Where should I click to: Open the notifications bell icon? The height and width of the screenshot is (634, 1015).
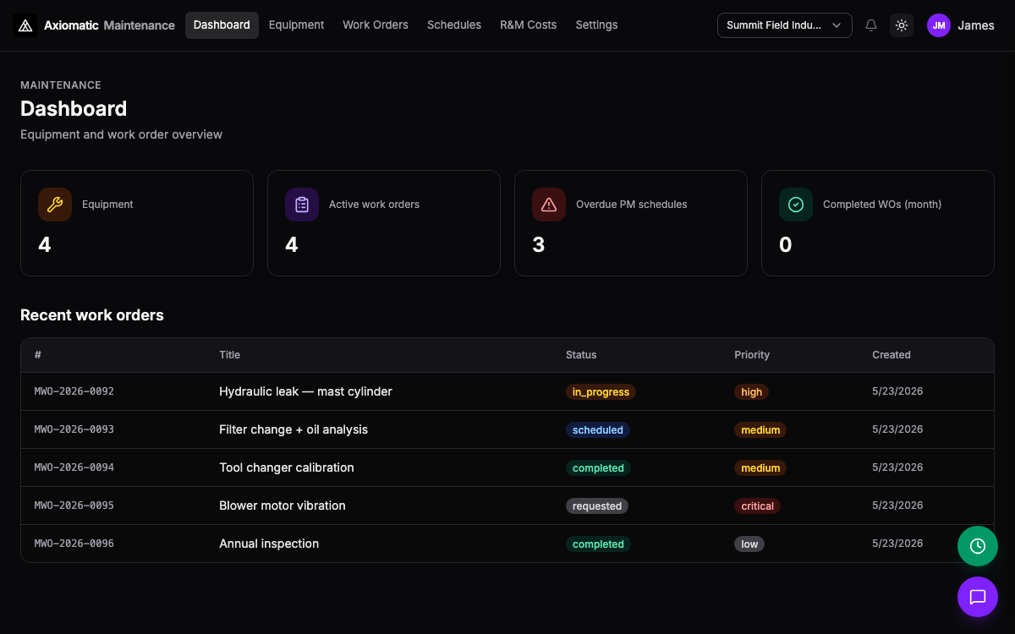click(x=871, y=25)
